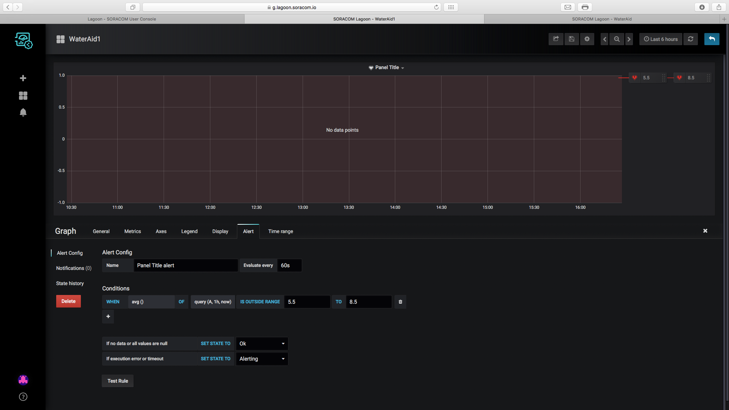
Task: Click the Test Rule button
Action: click(118, 381)
